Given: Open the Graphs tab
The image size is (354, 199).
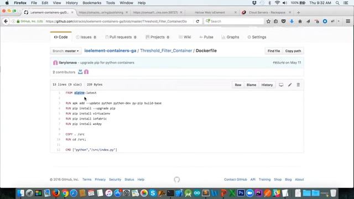Looking at the screenshot, I should click(230, 37).
